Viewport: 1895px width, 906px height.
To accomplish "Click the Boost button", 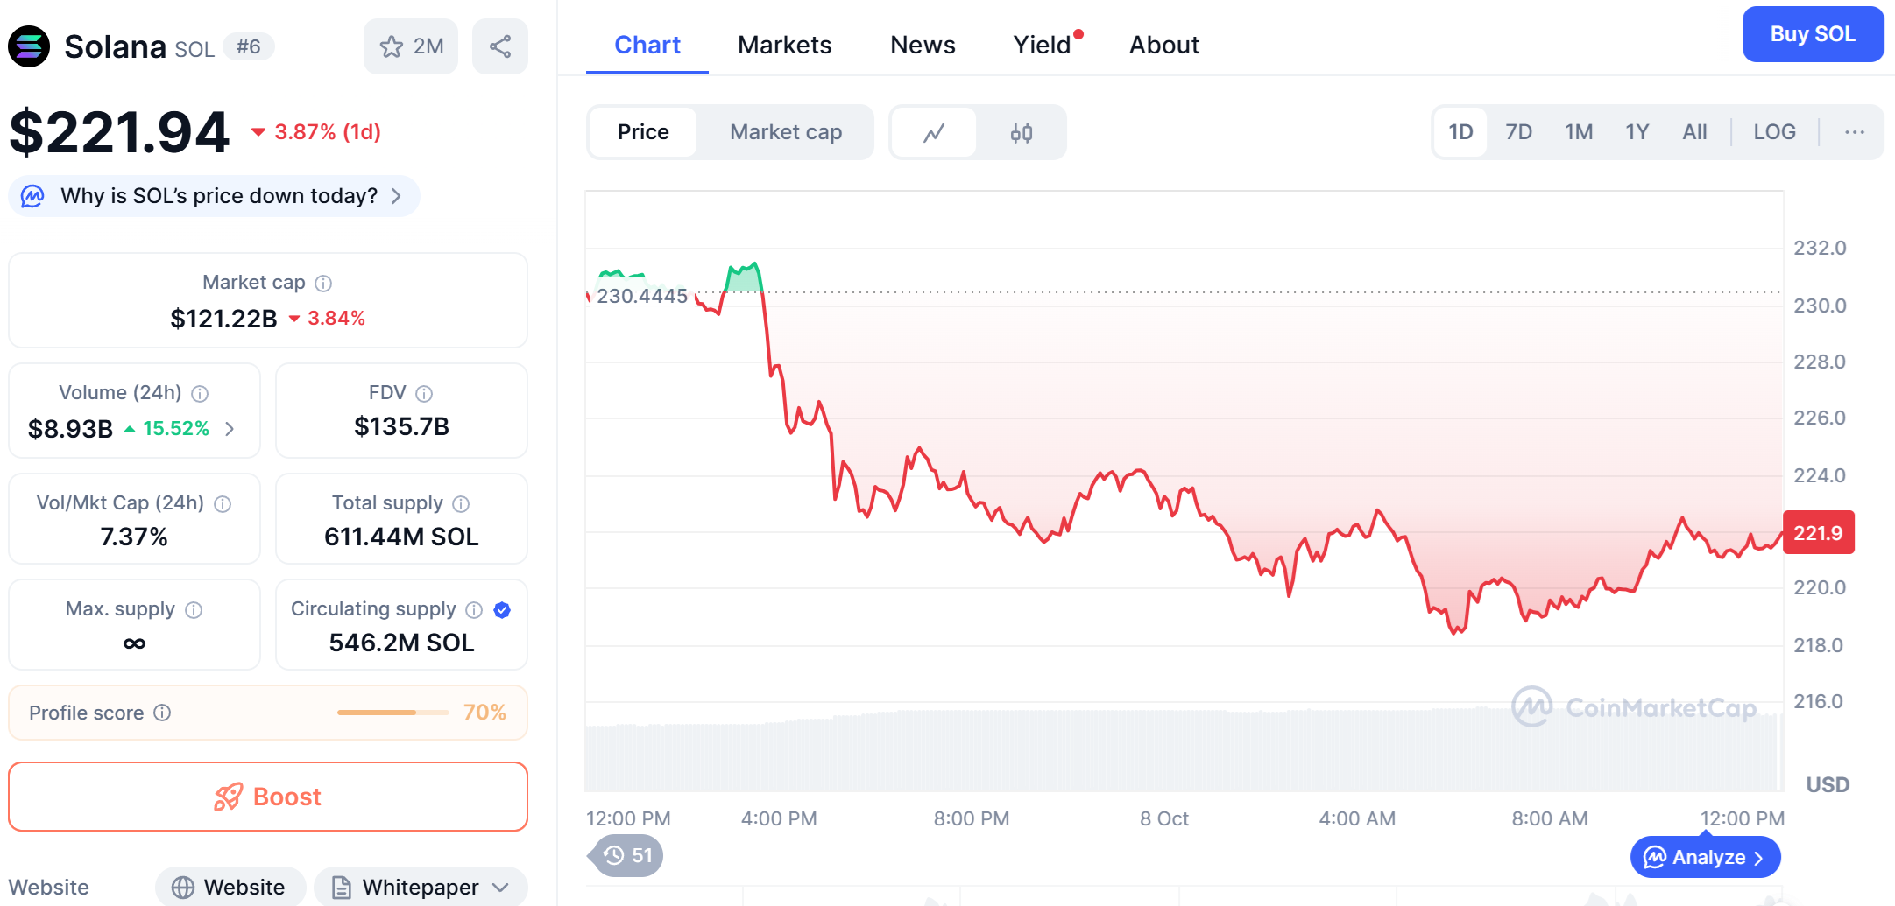I will [268, 797].
